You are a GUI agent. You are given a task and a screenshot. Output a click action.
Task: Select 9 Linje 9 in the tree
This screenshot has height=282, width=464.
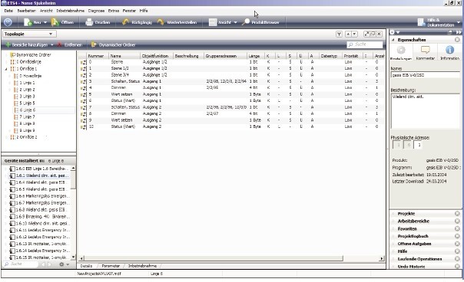click(x=25, y=130)
